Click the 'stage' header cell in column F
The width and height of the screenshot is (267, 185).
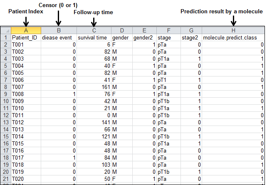point(168,37)
